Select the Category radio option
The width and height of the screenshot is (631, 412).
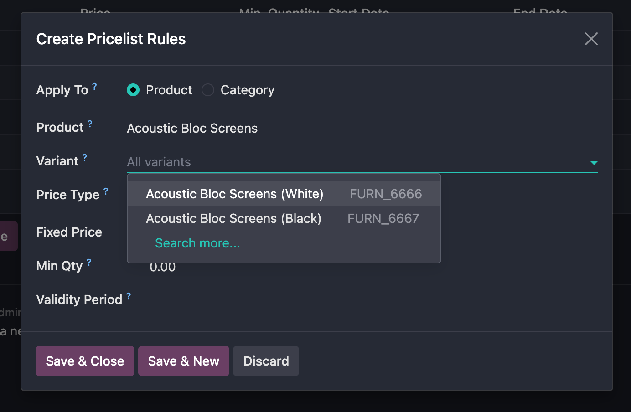pyautogui.click(x=208, y=90)
